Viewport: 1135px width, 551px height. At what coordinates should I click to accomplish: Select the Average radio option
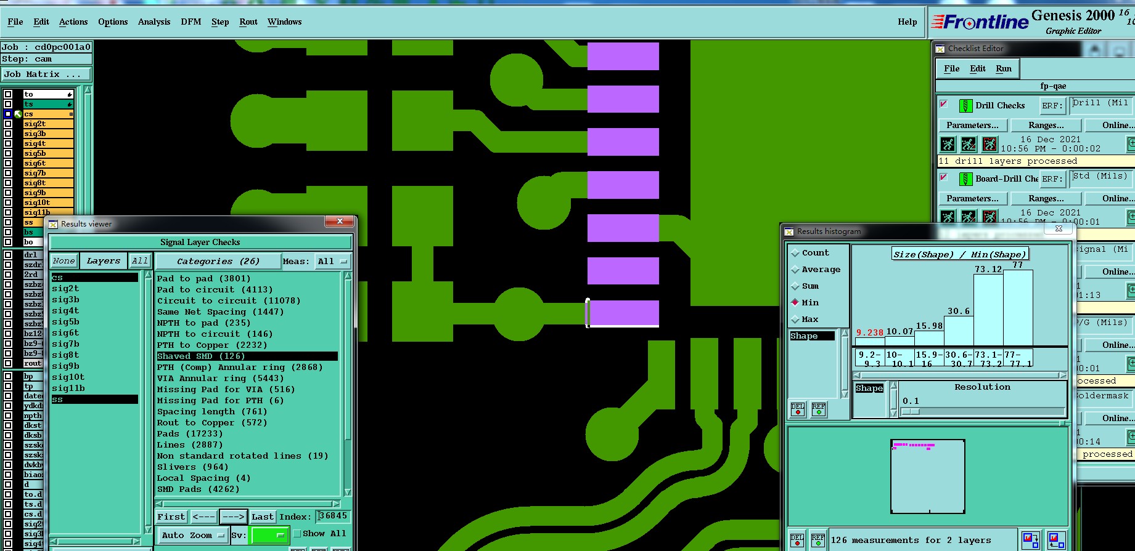click(795, 270)
